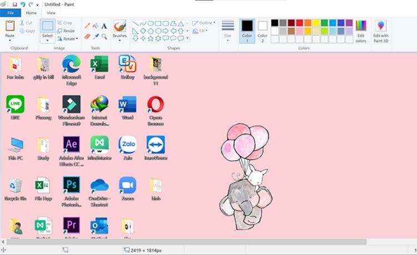This screenshot has height=255, width=417.
Task: Switch to the View ribbon tab
Action: click(51, 13)
